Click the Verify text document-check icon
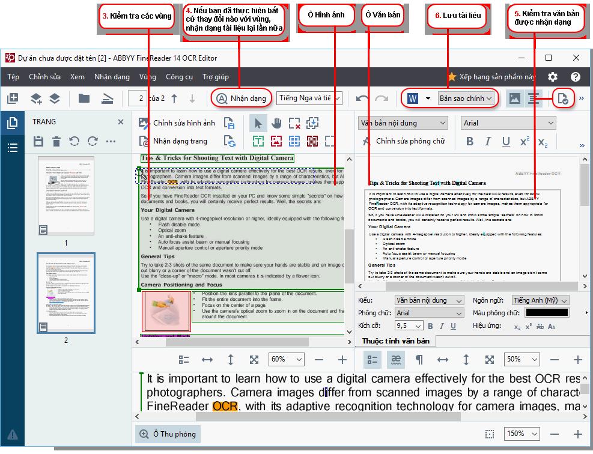Screen dimensions: 593x454 point(563,98)
